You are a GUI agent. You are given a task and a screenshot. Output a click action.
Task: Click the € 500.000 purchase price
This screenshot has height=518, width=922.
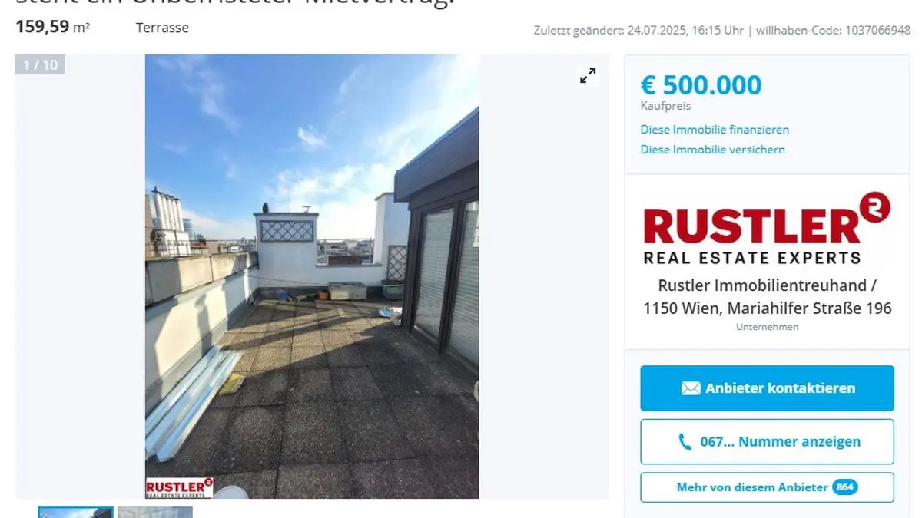tap(701, 84)
